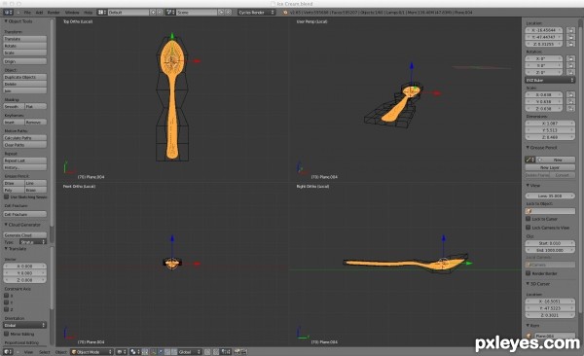This screenshot has height=356, width=584.
Task: Toggle the lock icon for Scale Y
Action: click(x=570, y=101)
